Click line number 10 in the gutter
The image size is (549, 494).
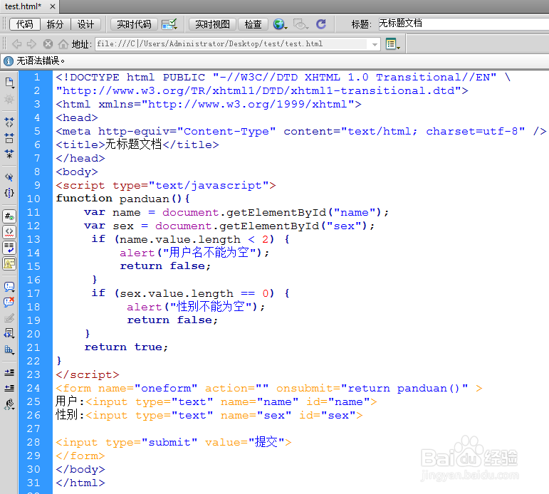coord(33,199)
